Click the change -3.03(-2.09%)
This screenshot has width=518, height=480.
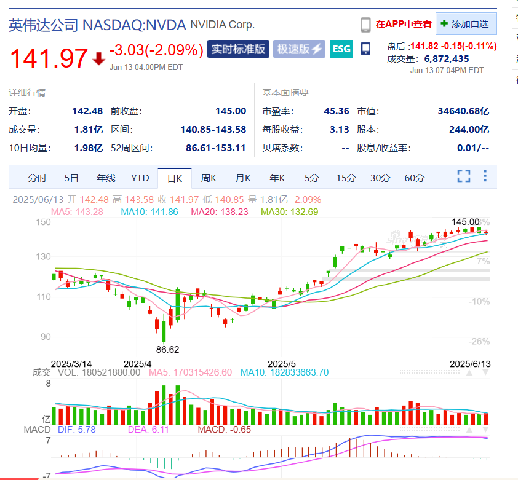pyautogui.click(x=157, y=50)
